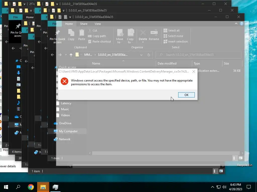Sort by the Name column header

tap(96, 63)
